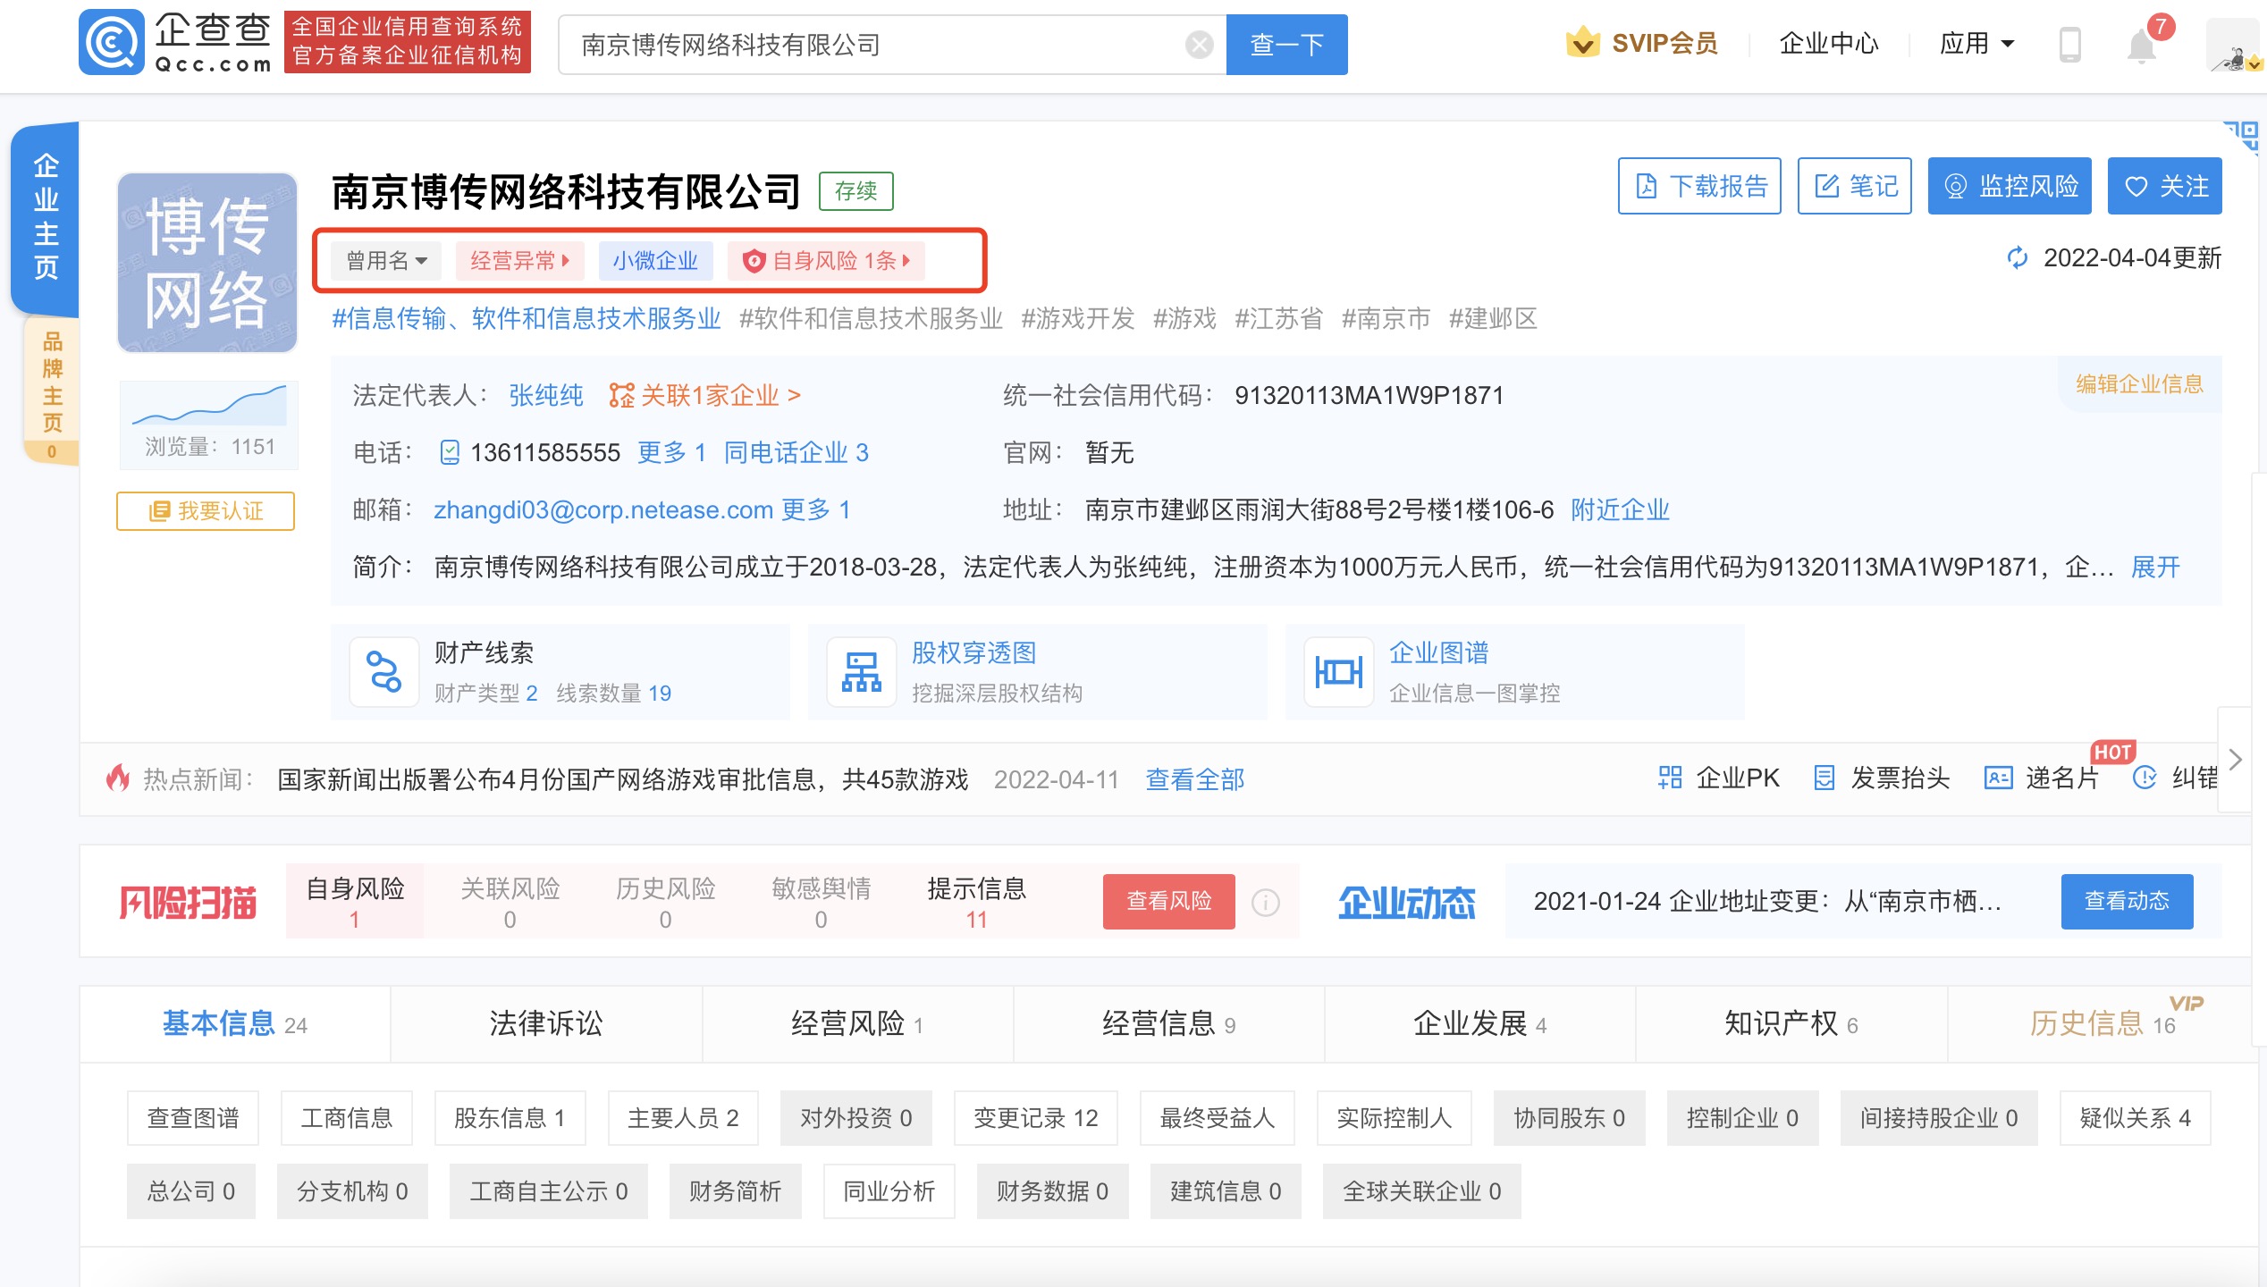2267x1287 pixels.
Task: Switch to the 知识产权 tab
Action: pos(1791,1023)
